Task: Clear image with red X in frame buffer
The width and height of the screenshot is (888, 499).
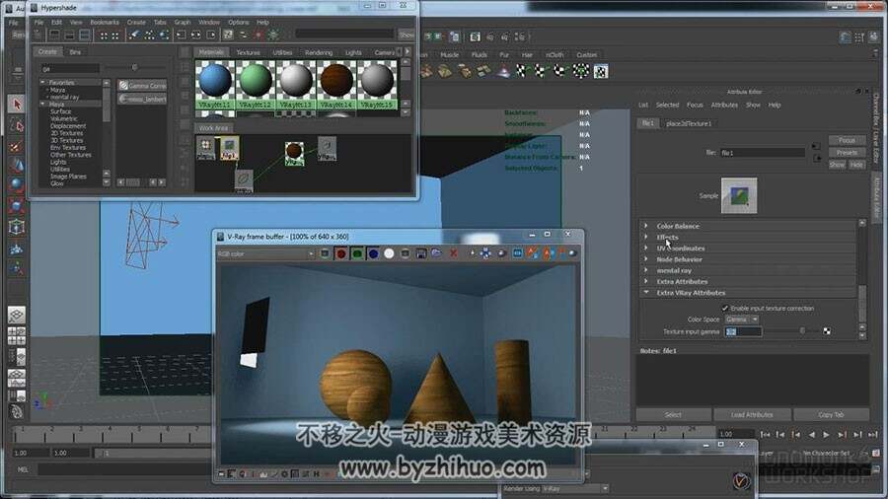Action: pyautogui.click(x=453, y=254)
